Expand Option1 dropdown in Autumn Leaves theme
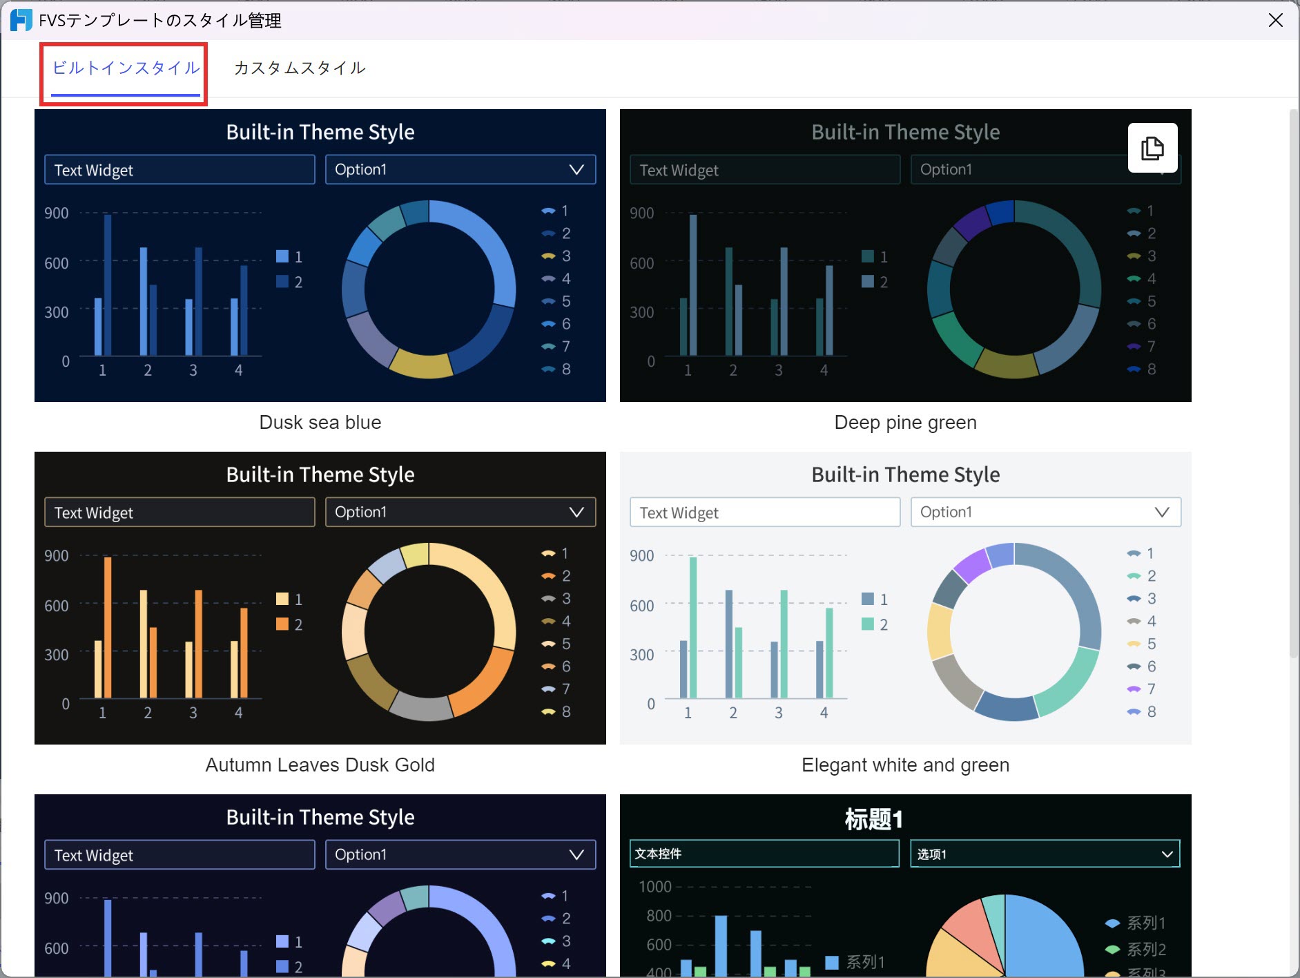 [460, 512]
